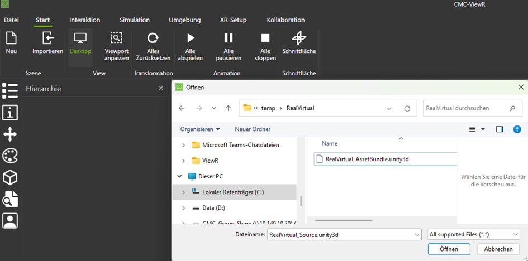
Task: Switch to the Simulation tab
Action: click(134, 20)
